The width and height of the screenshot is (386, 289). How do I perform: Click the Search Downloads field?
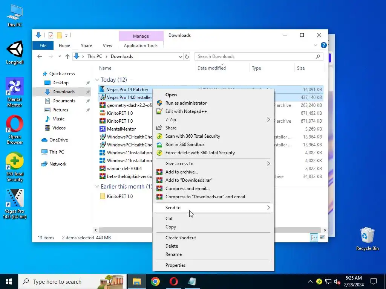coord(259,56)
